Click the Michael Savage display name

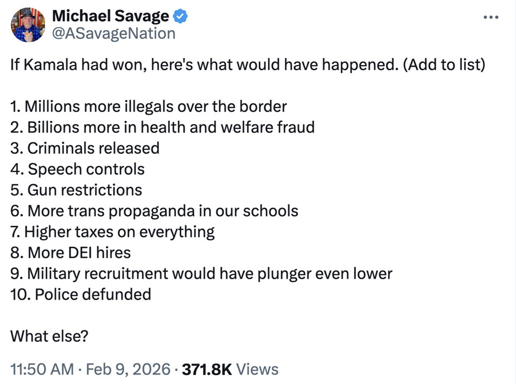click(x=110, y=17)
